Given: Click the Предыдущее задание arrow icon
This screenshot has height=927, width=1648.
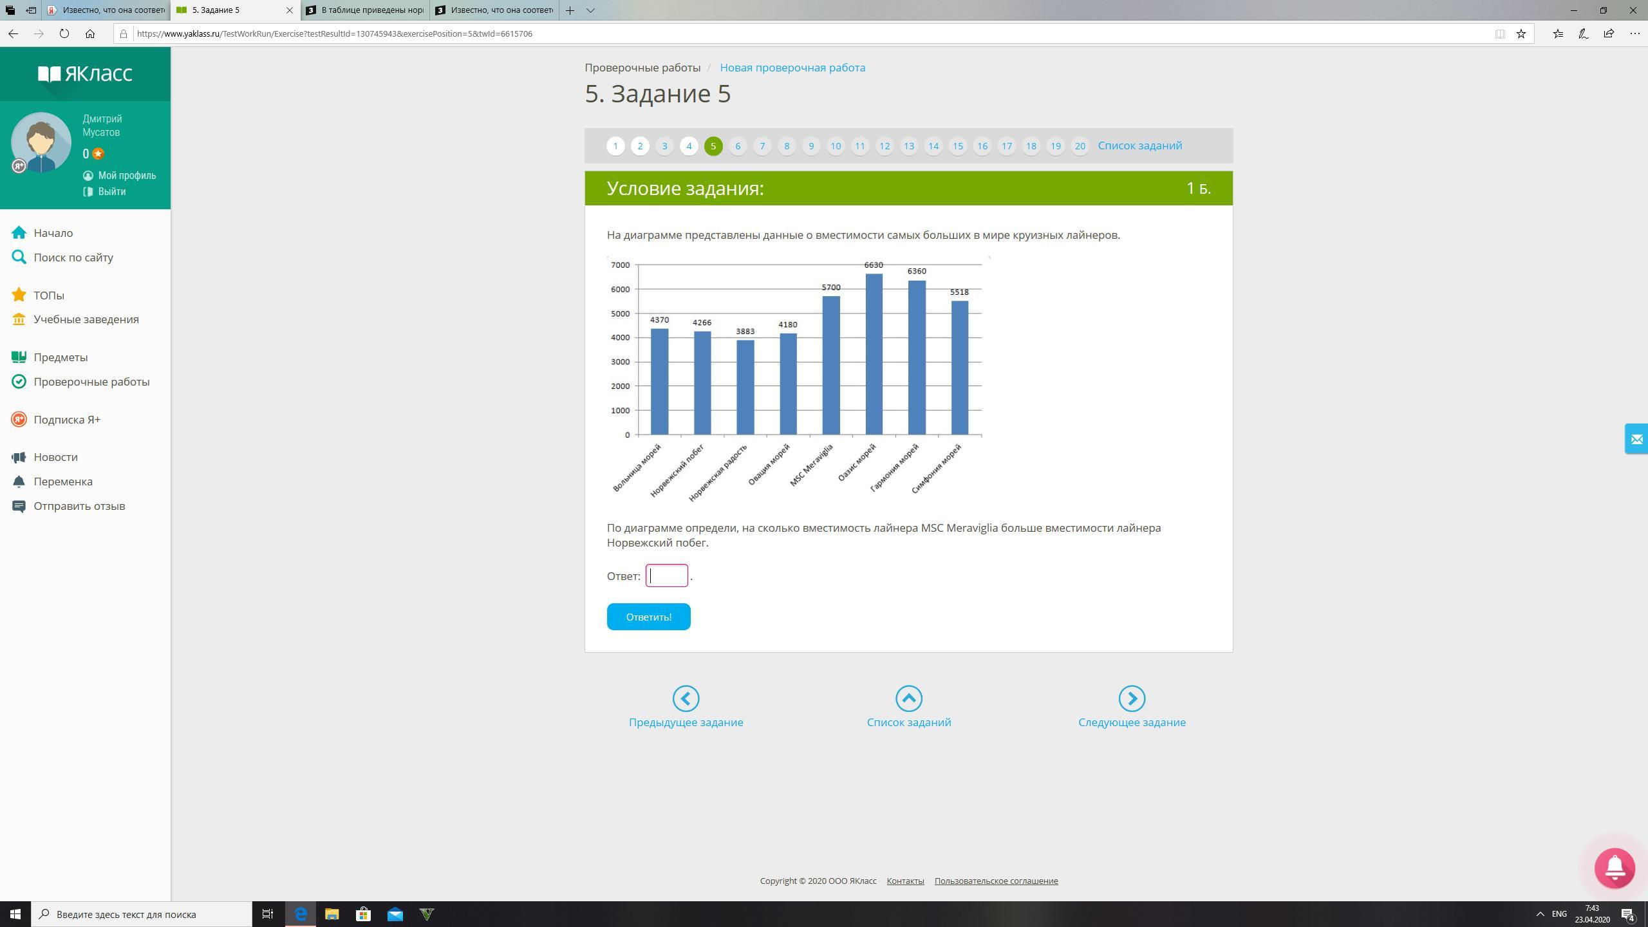Looking at the screenshot, I should (x=686, y=698).
